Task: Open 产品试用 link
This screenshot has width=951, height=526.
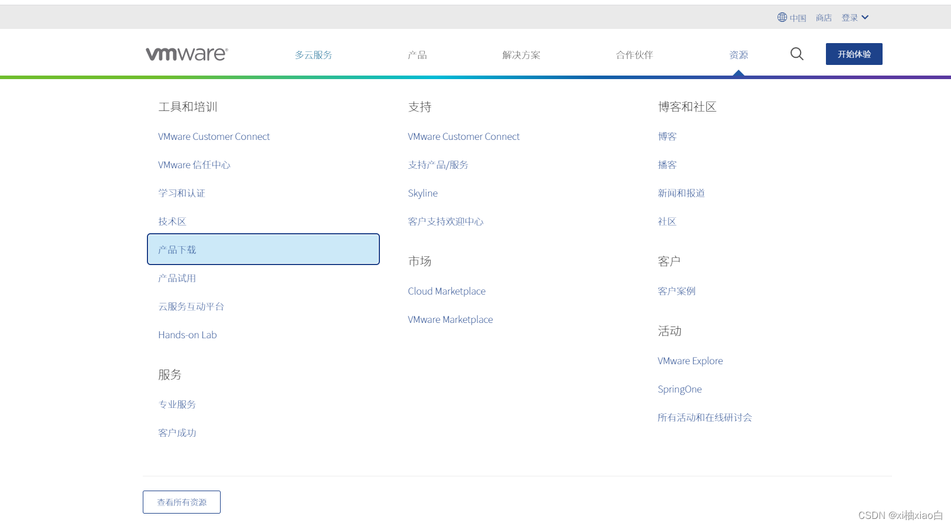Action: 177,278
